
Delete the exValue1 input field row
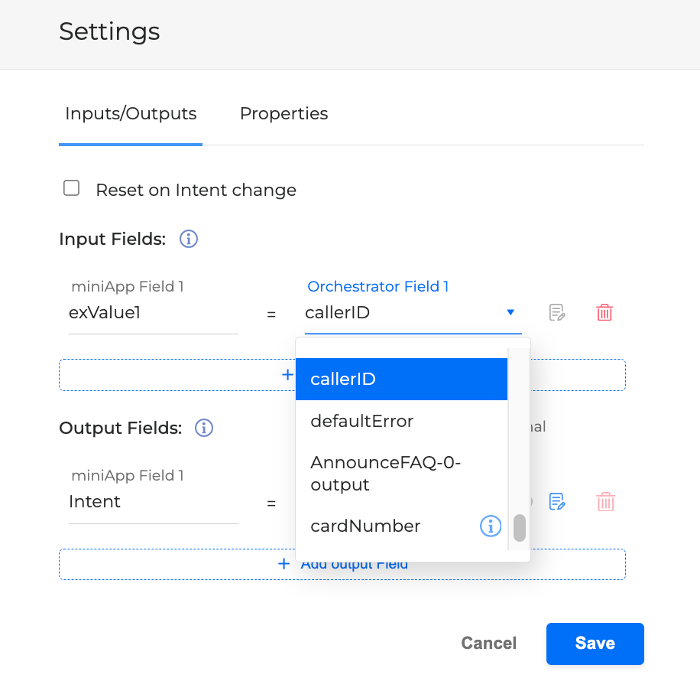coord(604,312)
